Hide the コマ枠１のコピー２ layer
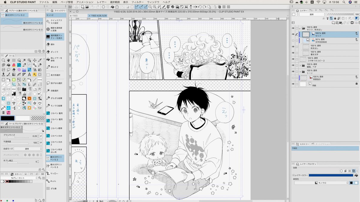Viewport: 360px width, 202px height. click(x=293, y=59)
